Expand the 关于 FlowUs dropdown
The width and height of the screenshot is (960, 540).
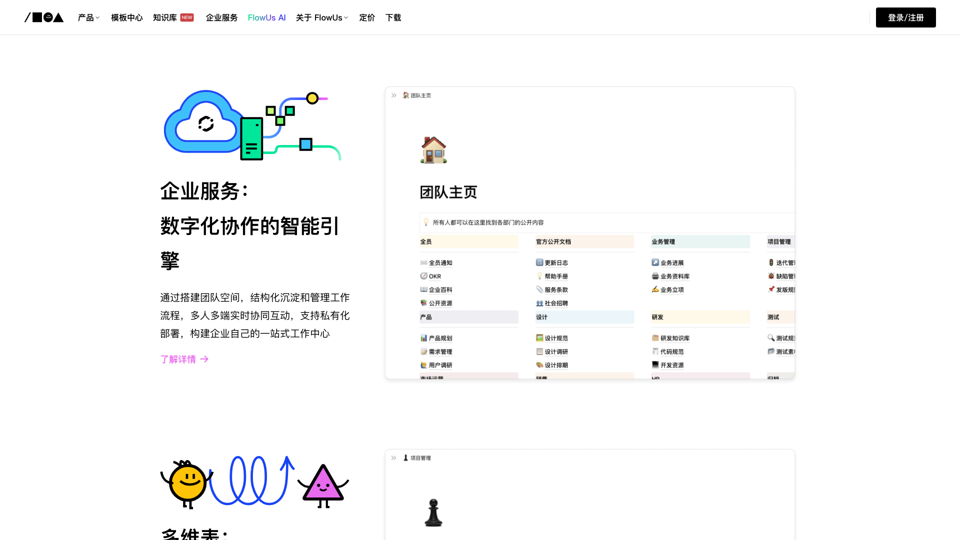click(321, 17)
